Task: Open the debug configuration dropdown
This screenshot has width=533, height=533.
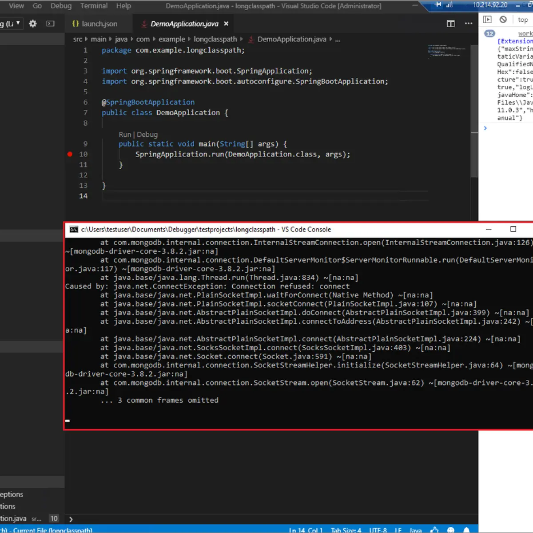Action: (11, 24)
